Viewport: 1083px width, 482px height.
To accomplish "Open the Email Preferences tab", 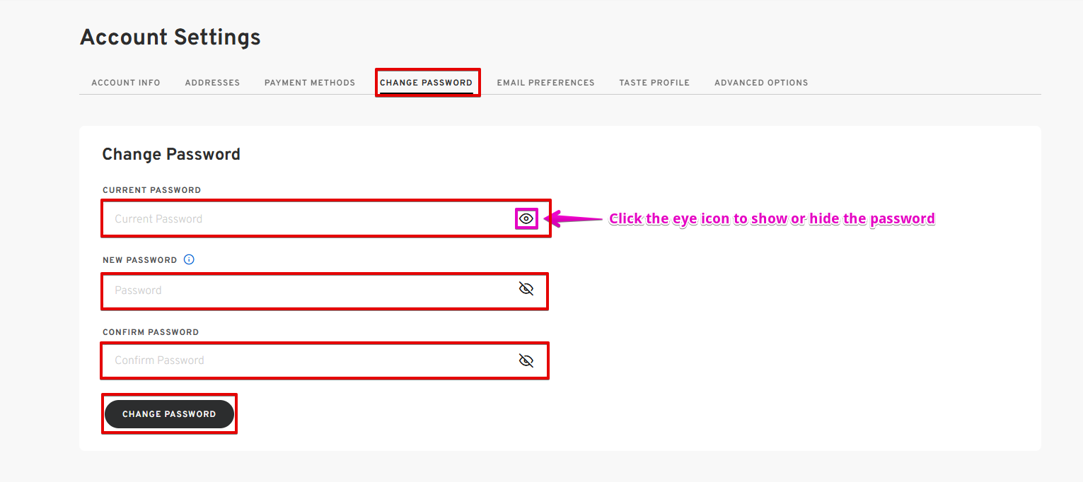I will 545,83.
